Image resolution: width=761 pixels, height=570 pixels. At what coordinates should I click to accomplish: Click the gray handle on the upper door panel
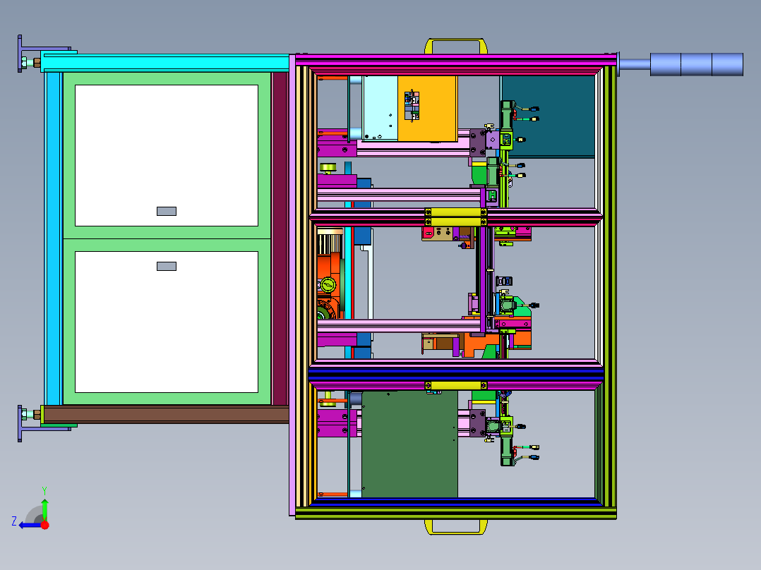point(166,211)
